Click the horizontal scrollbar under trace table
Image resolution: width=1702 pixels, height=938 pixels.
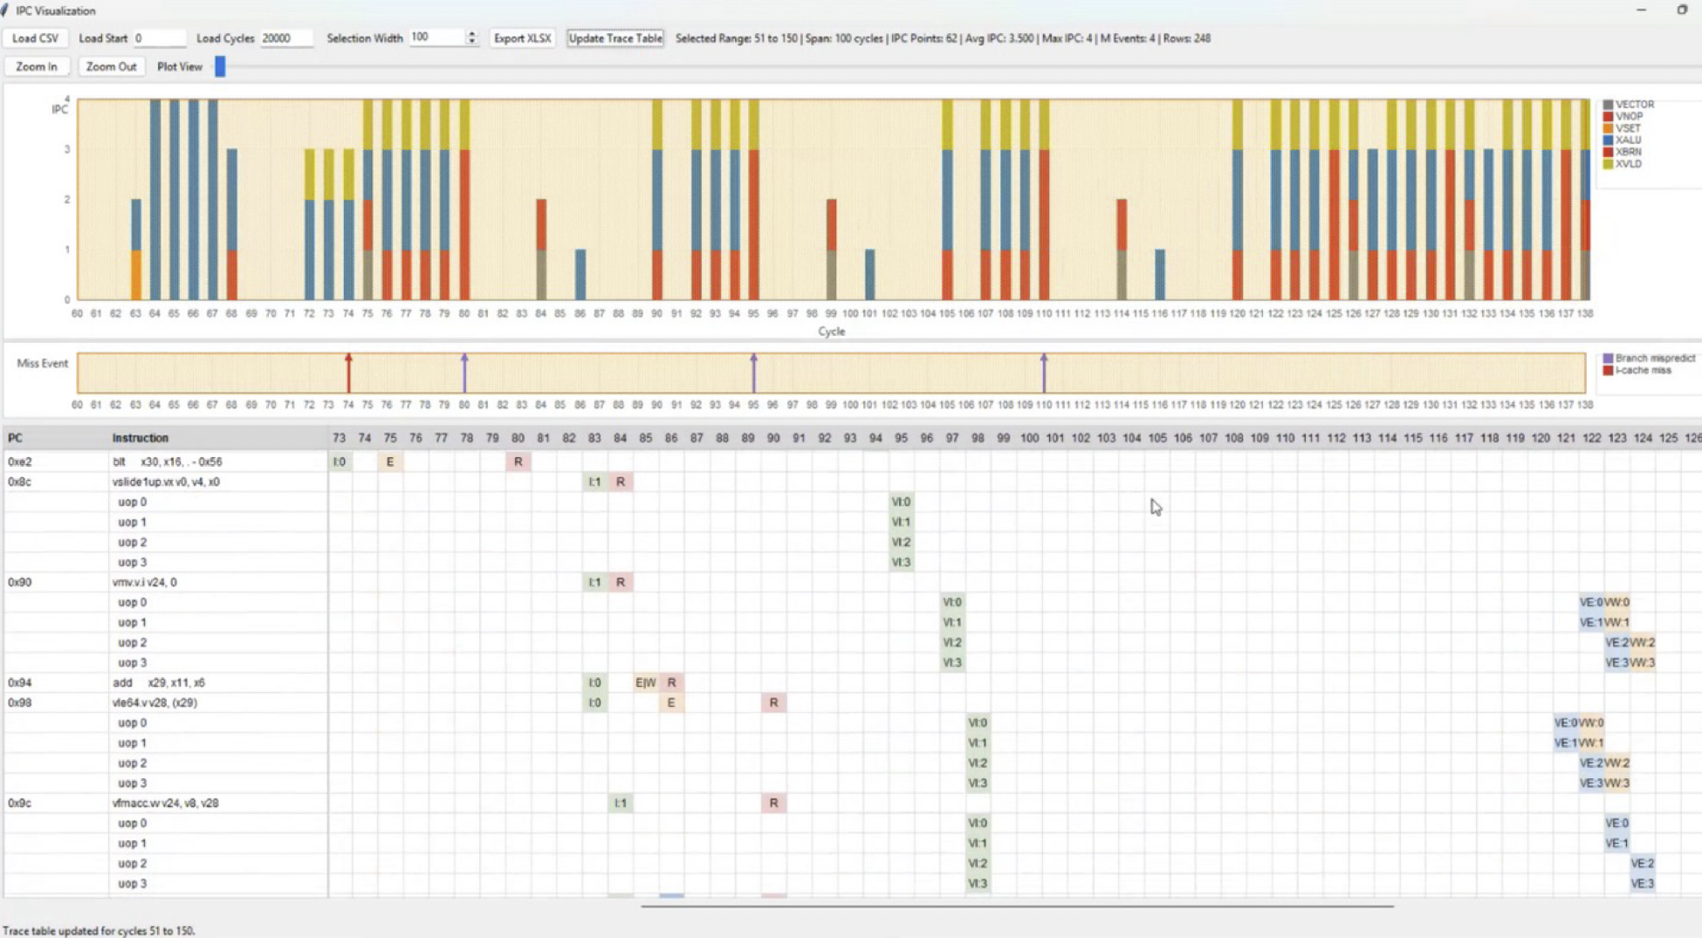tap(1017, 907)
